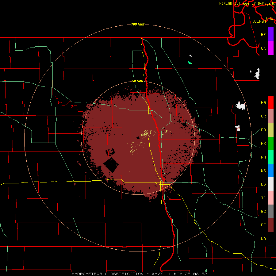Click the [CLAS] label
Viewport: 276px width, 276px height.
pos(259,21)
